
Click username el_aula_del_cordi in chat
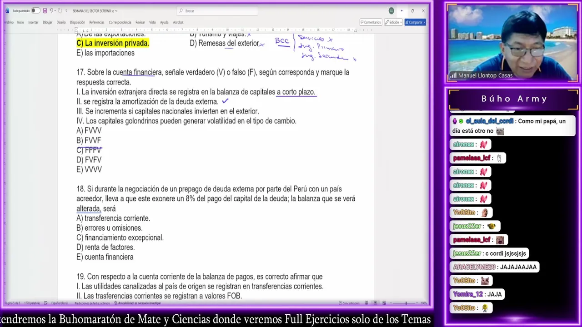[x=489, y=121]
